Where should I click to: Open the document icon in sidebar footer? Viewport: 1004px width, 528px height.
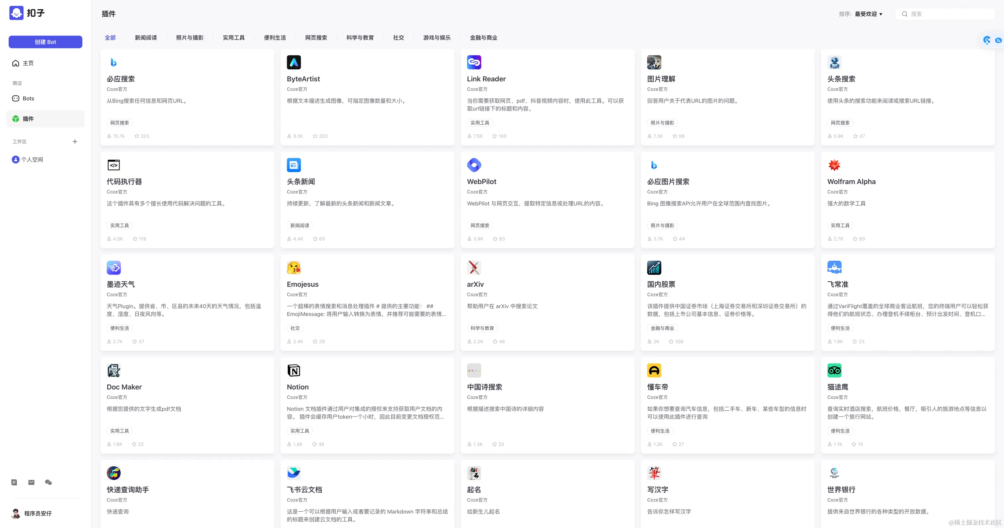[x=14, y=482]
